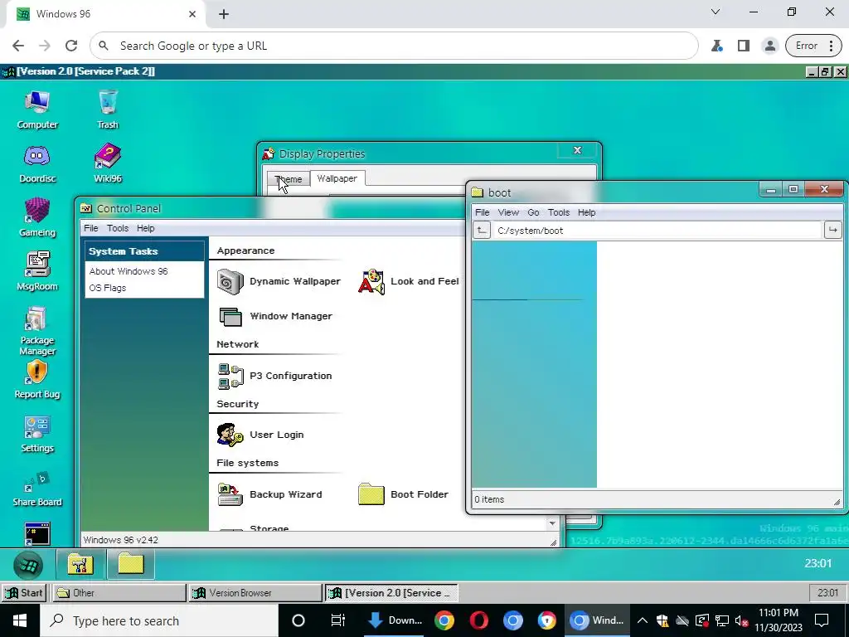Go back in the browser
Viewport: 849px width, 637px height.
(x=18, y=46)
